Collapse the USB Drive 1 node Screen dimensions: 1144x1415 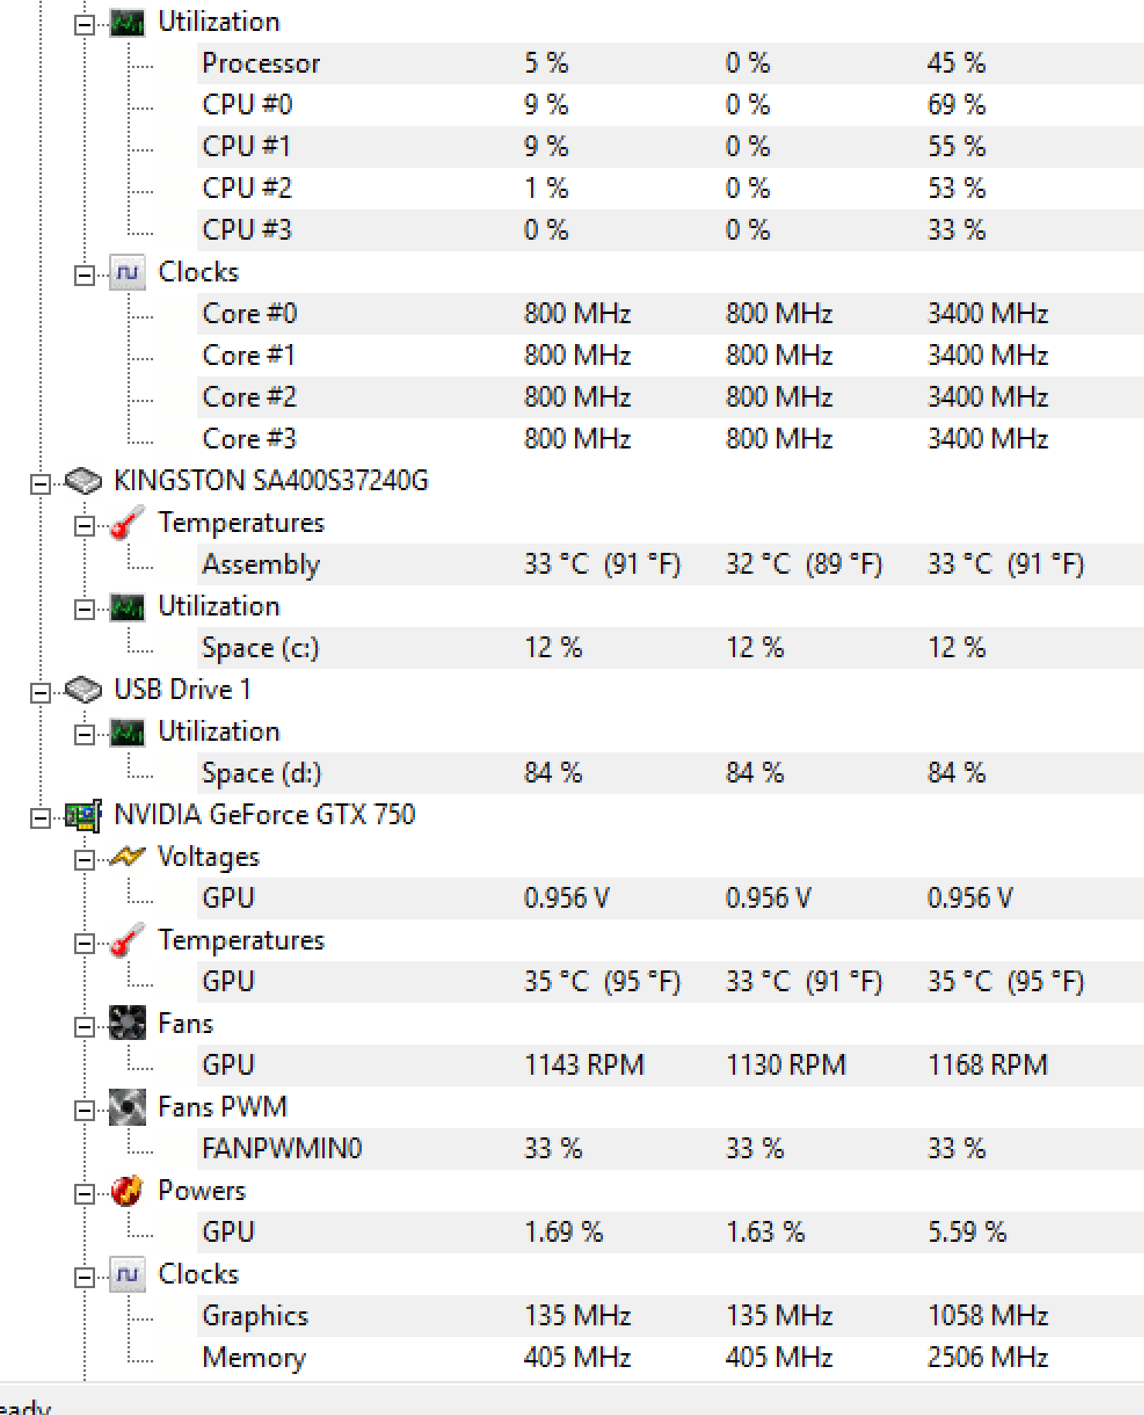click(40, 693)
